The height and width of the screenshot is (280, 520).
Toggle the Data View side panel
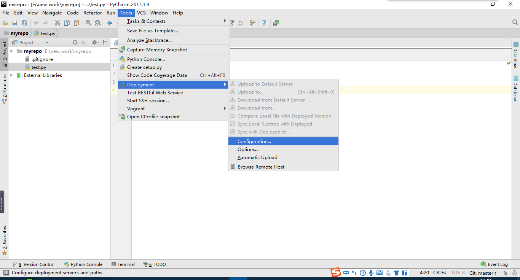[516, 55]
